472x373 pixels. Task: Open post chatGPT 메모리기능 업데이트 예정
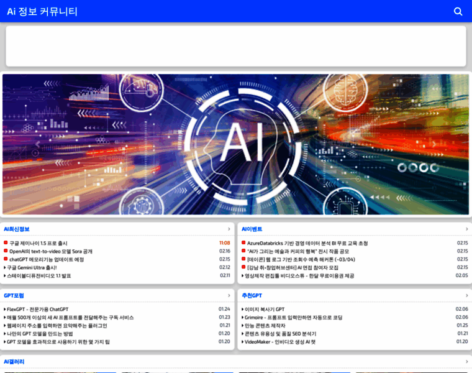pyautogui.click(x=47, y=259)
